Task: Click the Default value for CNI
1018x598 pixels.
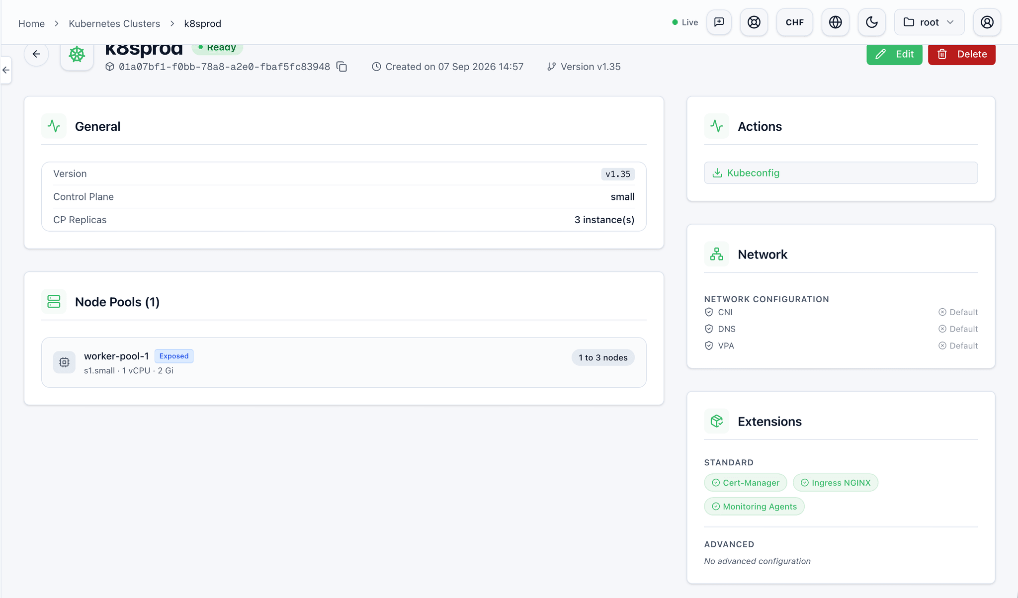Action: (x=958, y=312)
